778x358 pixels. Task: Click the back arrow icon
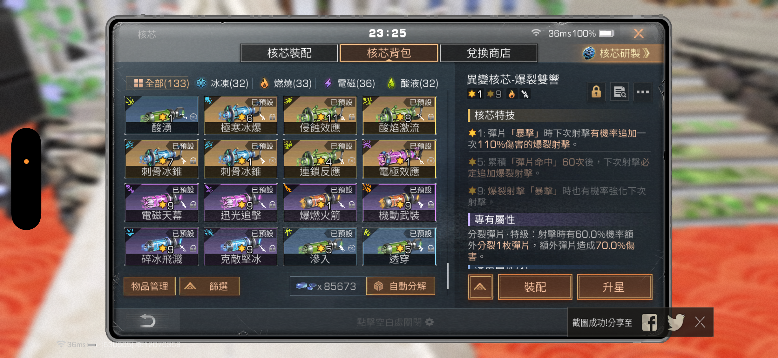(148, 321)
